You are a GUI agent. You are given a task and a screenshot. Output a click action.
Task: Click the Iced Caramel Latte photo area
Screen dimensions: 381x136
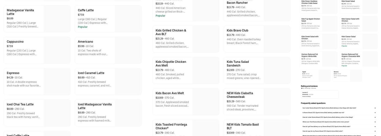(x=128, y=82)
